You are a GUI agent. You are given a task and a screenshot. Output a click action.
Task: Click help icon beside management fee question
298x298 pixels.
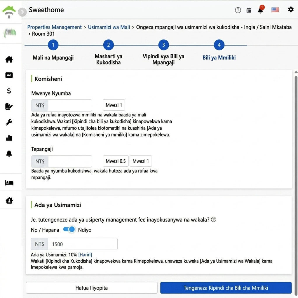click(x=214, y=219)
